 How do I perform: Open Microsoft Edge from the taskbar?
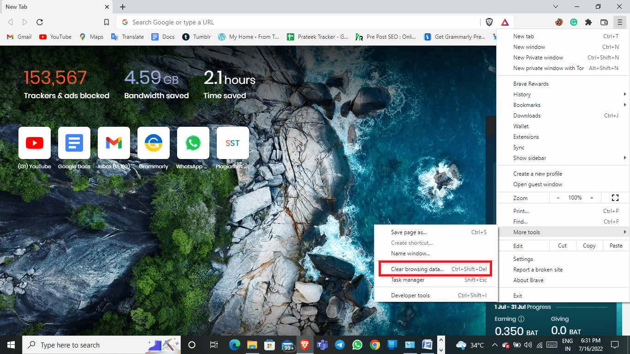pyautogui.click(x=235, y=345)
